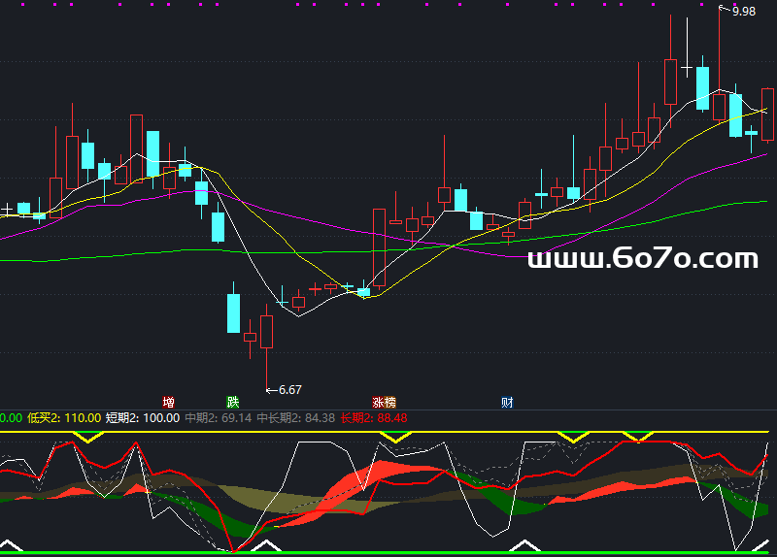Click the red 增 event marker

tap(169, 402)
